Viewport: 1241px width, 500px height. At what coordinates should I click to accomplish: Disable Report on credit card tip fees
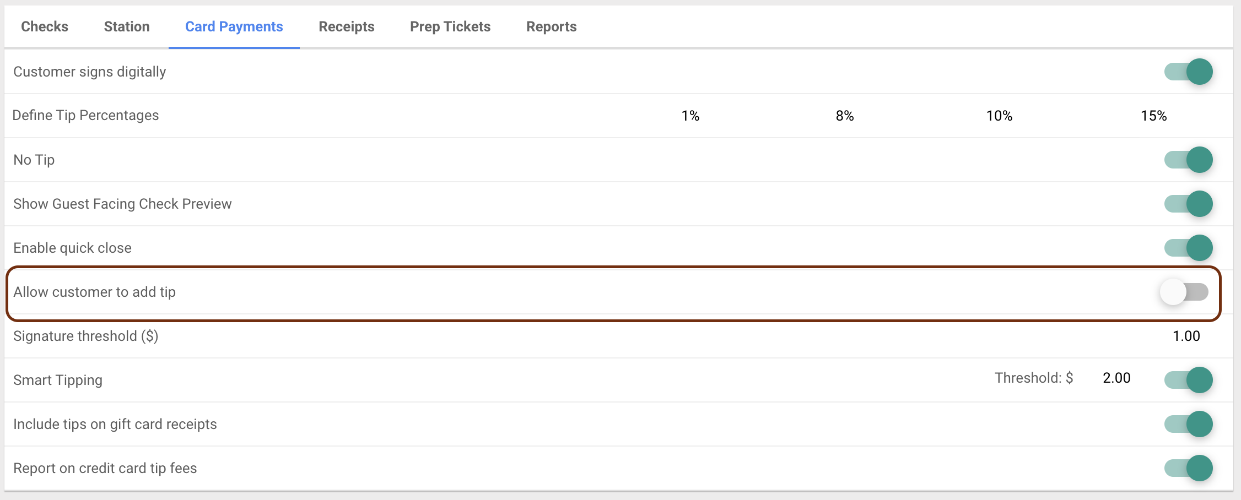1188,468
